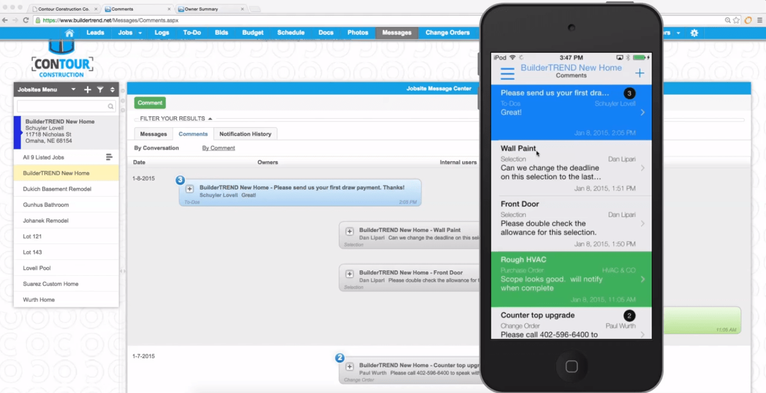Image resolution: width=766 pixels, height=393 pixels.
Task: Add a new jobsite with the plus icon
Action: pyautogui.click(x=87, y=89)
